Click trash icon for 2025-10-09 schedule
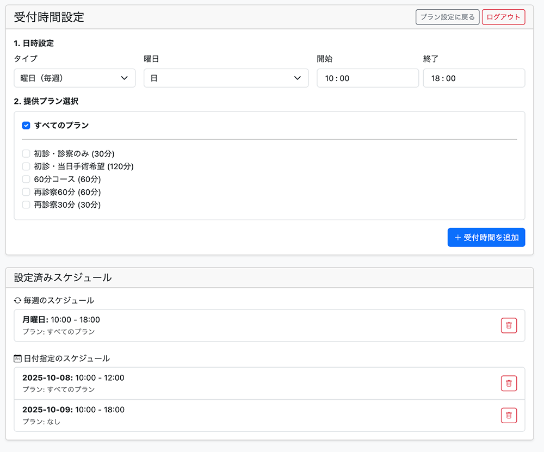544x452 pixels. [x=509, y=416]
